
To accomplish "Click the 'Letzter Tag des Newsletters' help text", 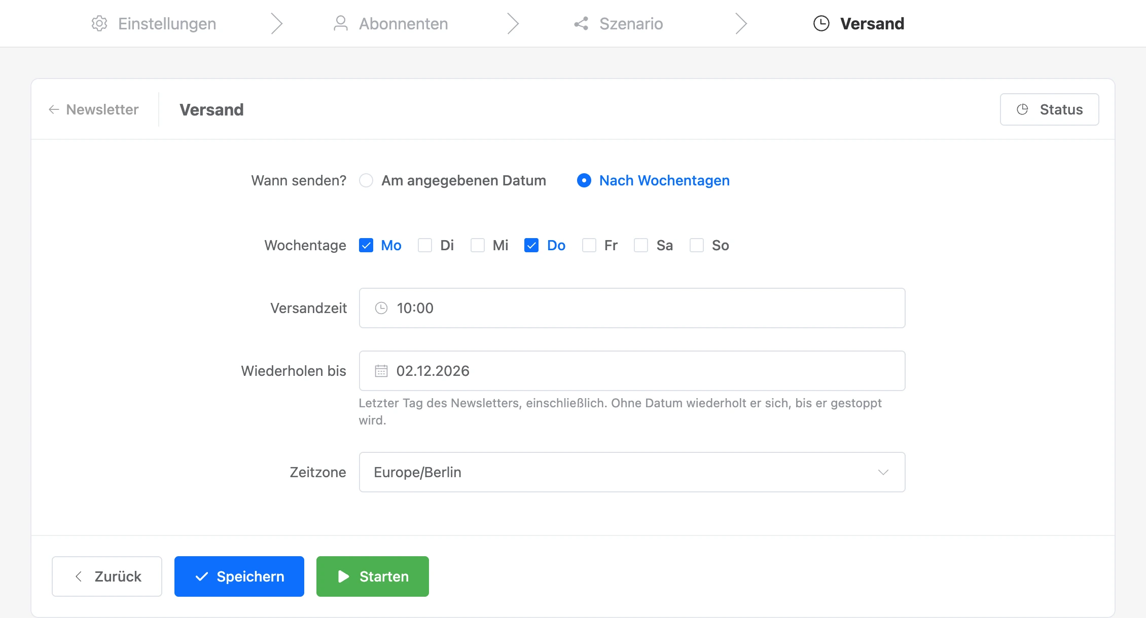I will [x=620, y=411].
